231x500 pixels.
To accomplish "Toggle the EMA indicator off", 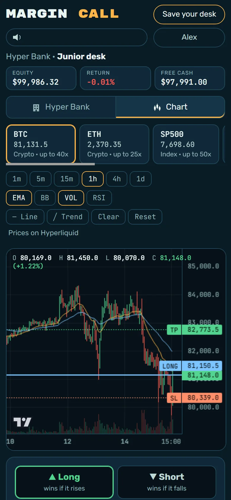I will coord(19,198).
